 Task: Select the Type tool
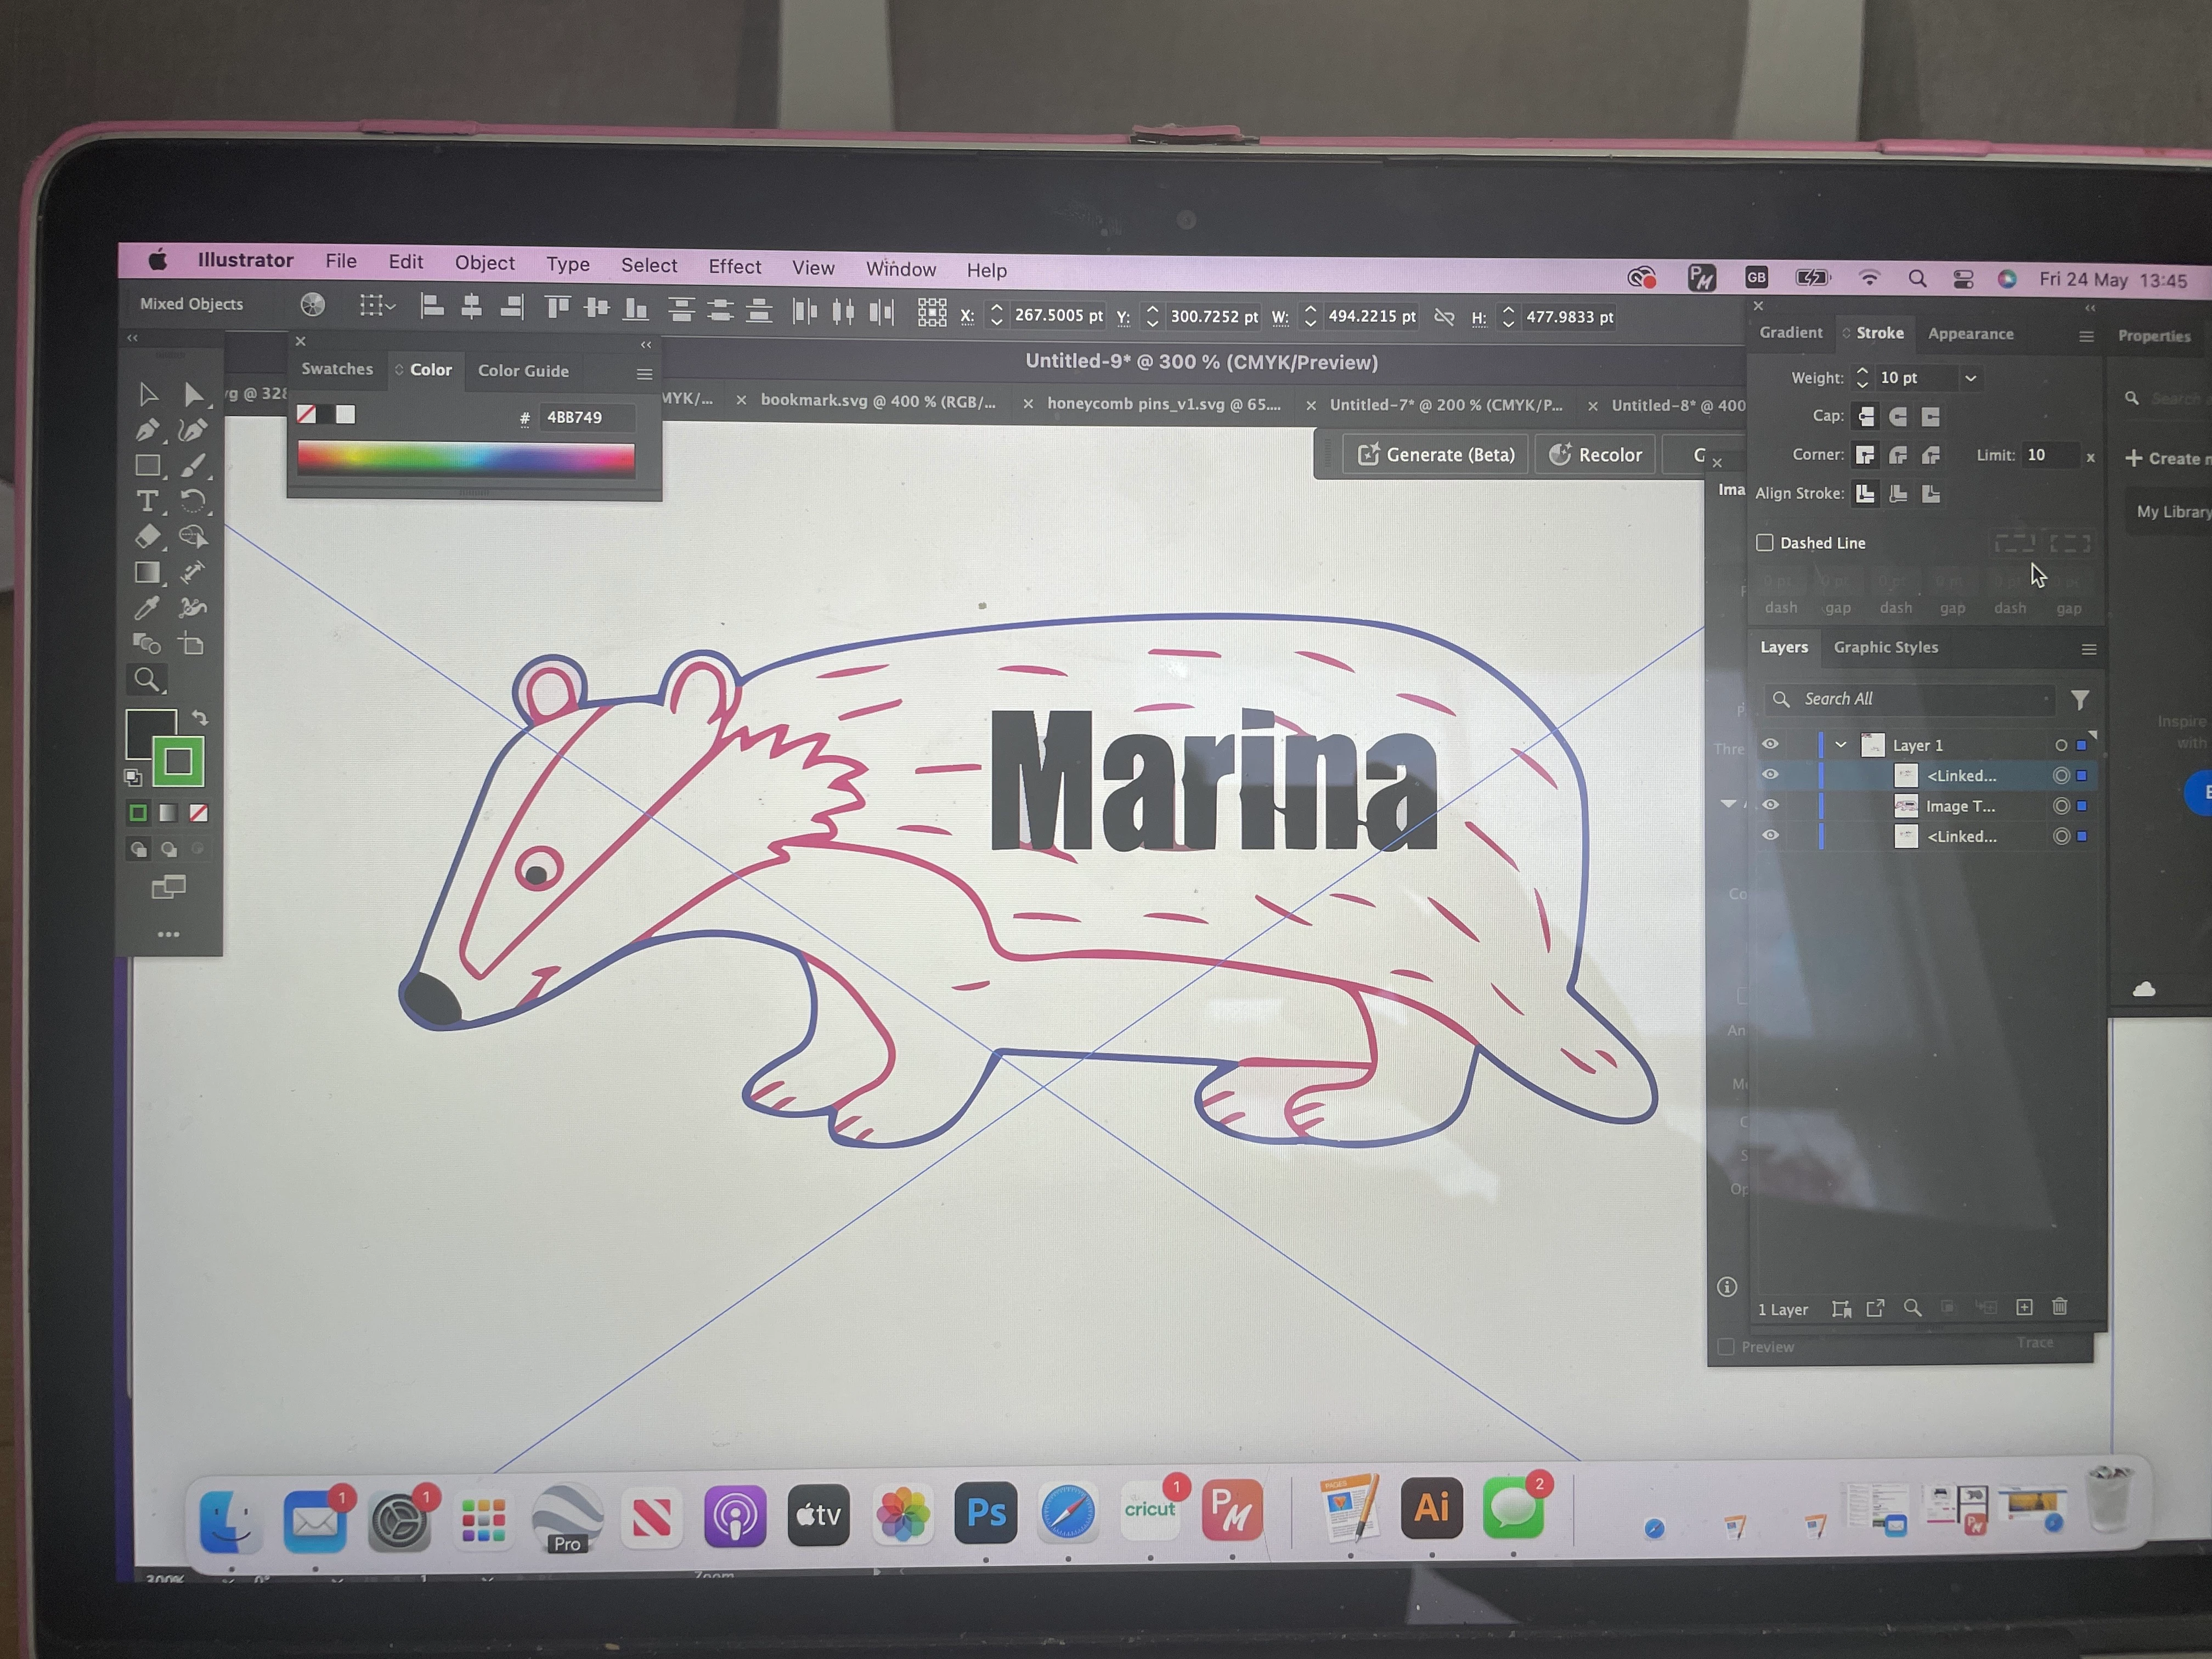[147, 501]
